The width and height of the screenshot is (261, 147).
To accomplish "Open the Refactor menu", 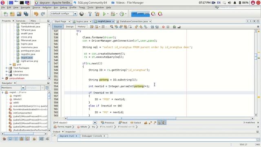I will click(47, 7).
